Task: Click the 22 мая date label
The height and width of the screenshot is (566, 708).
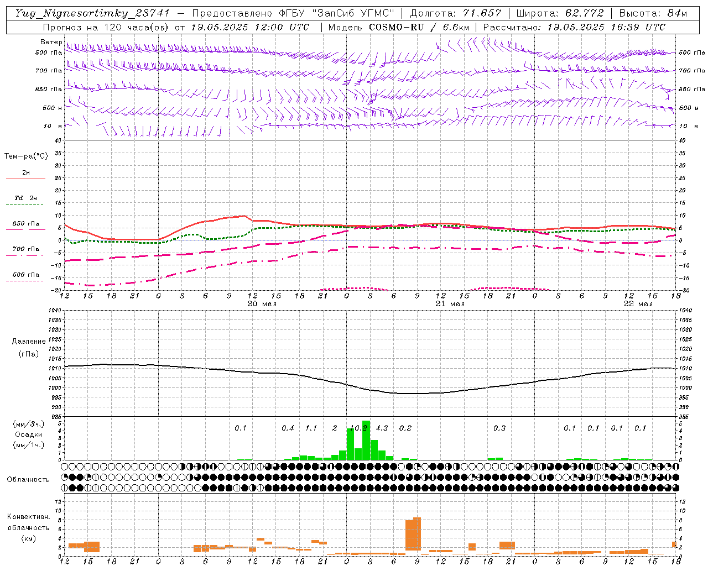Action: 638,303
